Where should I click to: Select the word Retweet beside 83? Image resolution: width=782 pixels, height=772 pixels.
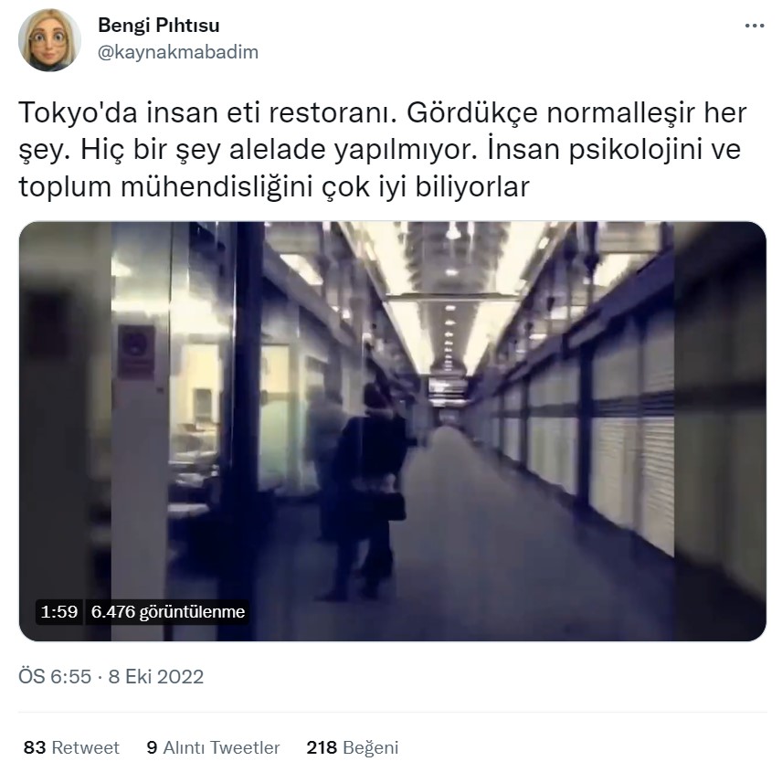85,747
